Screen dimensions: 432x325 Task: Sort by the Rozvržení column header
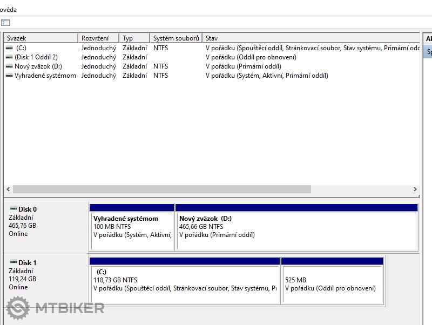[x=98, y=38]
